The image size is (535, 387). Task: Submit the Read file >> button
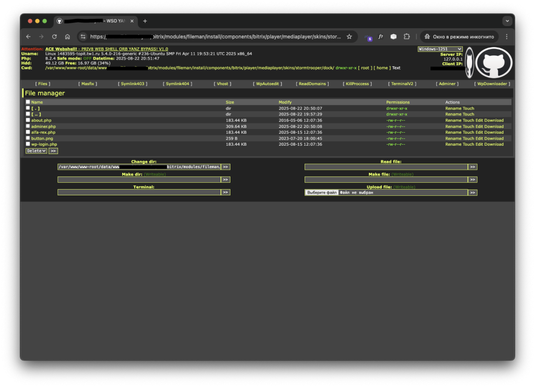[472, 167]
